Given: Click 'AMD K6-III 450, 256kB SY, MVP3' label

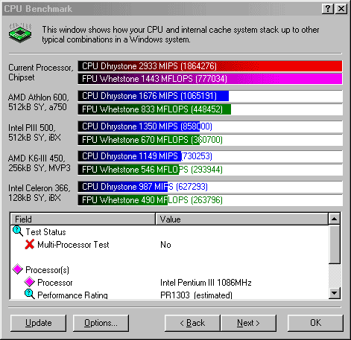Looking at the screenshot, I should click(x=39, y=163).
